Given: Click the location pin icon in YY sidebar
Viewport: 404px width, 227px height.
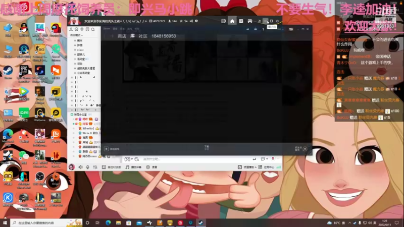Looking at the screenshot, I should pos(82,29).
